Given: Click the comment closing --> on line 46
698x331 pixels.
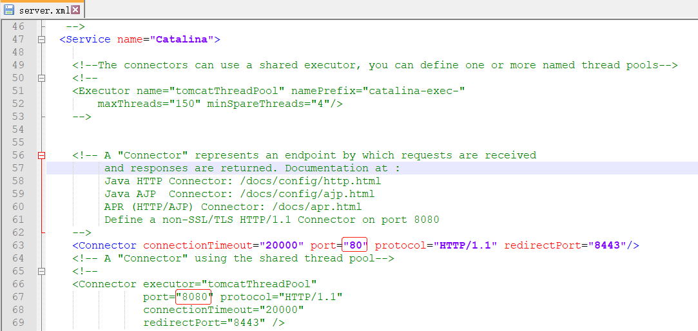Looking at the screenshot, I should point(75,26).
